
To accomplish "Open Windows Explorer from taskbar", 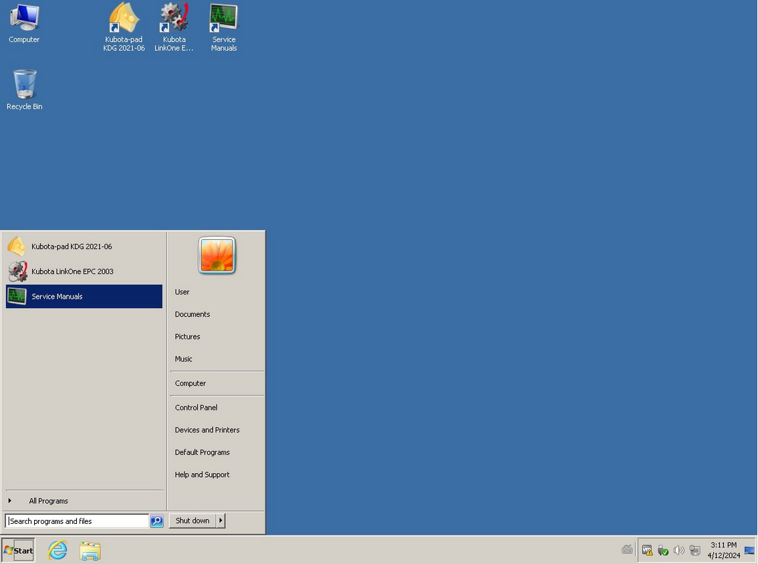I will (90, 551).
